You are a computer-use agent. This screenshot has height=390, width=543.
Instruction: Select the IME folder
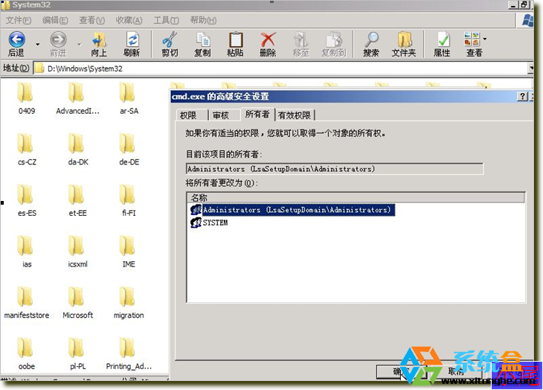click(x=129, y=252)
